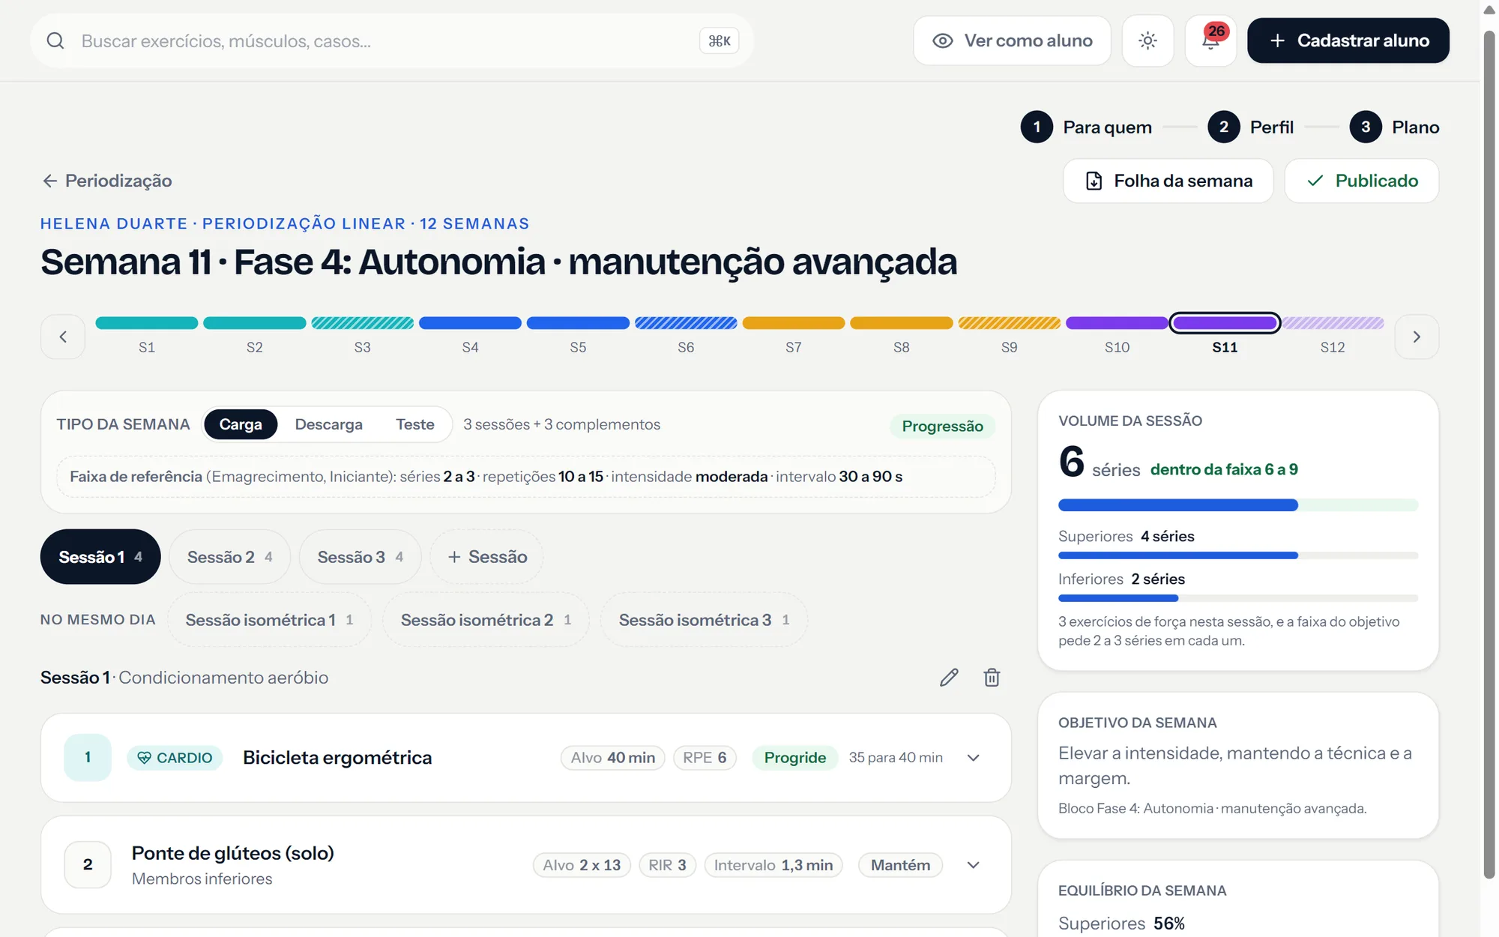The width and height of the screenshot is (1499, 937).
Task: Click the search magnifier icon
Action: click(55, 40)
